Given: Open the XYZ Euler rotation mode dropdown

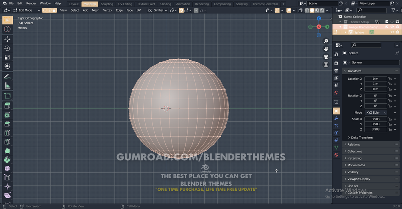Looking at the screenshot, I should [376, 112].
